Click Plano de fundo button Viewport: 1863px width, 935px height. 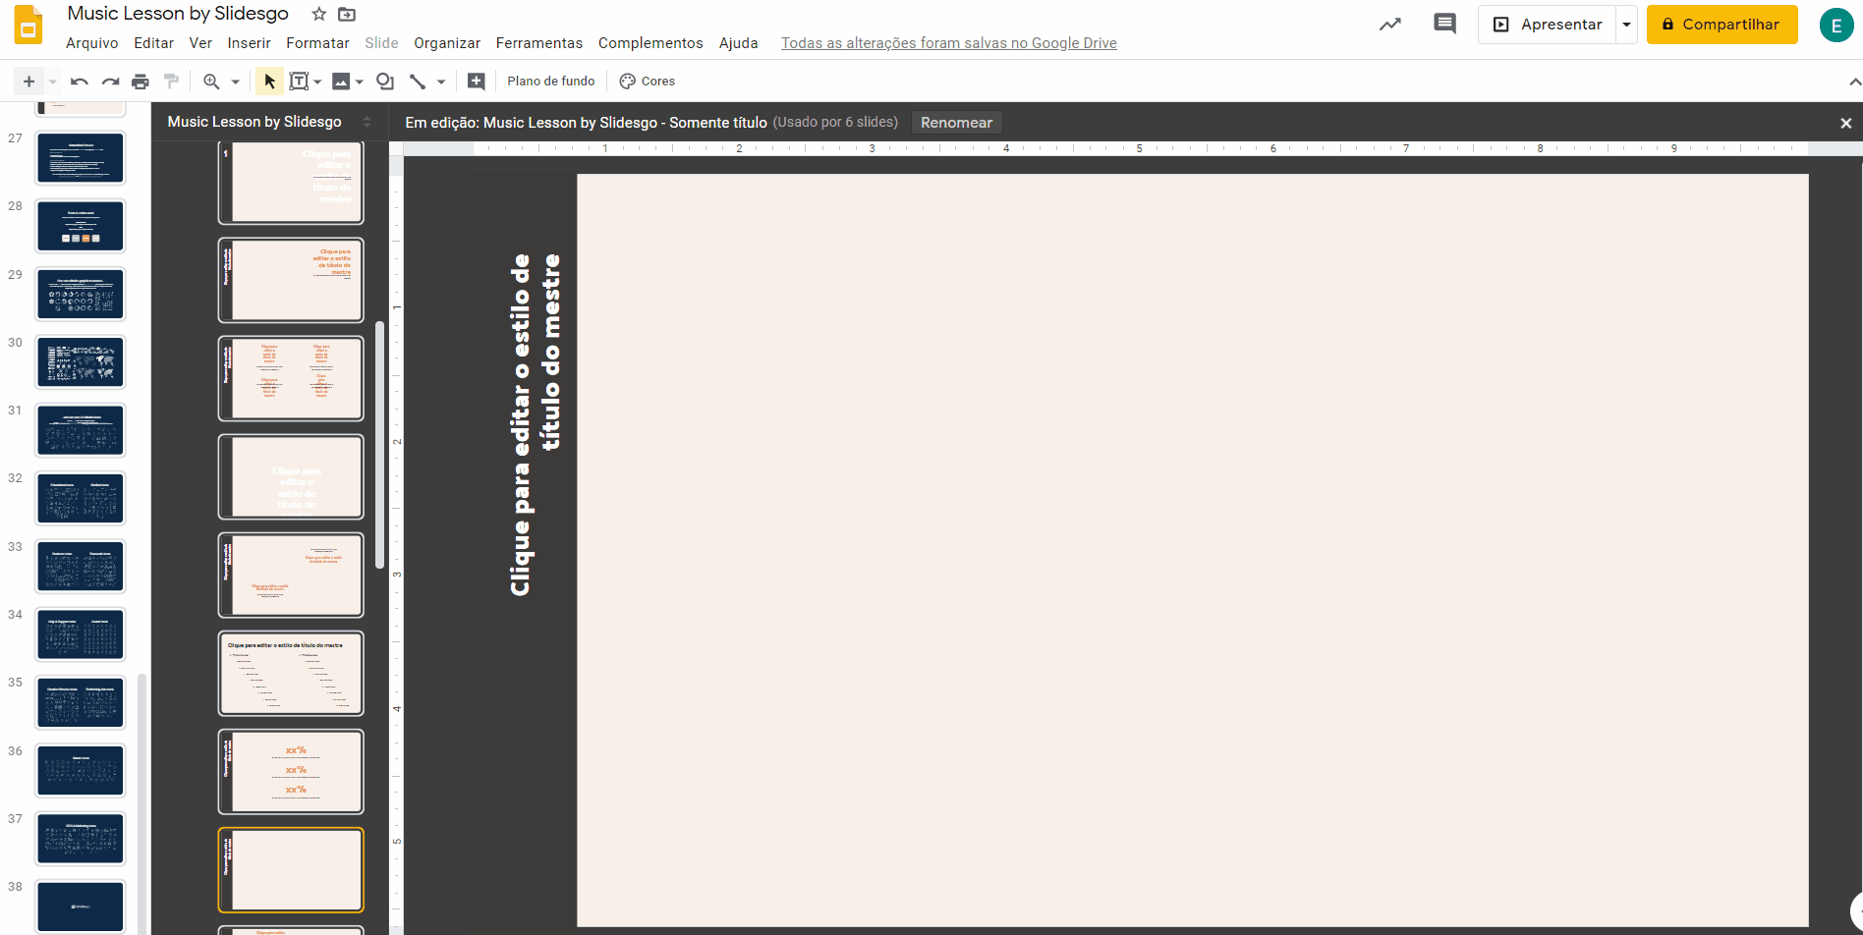[551, 82]
